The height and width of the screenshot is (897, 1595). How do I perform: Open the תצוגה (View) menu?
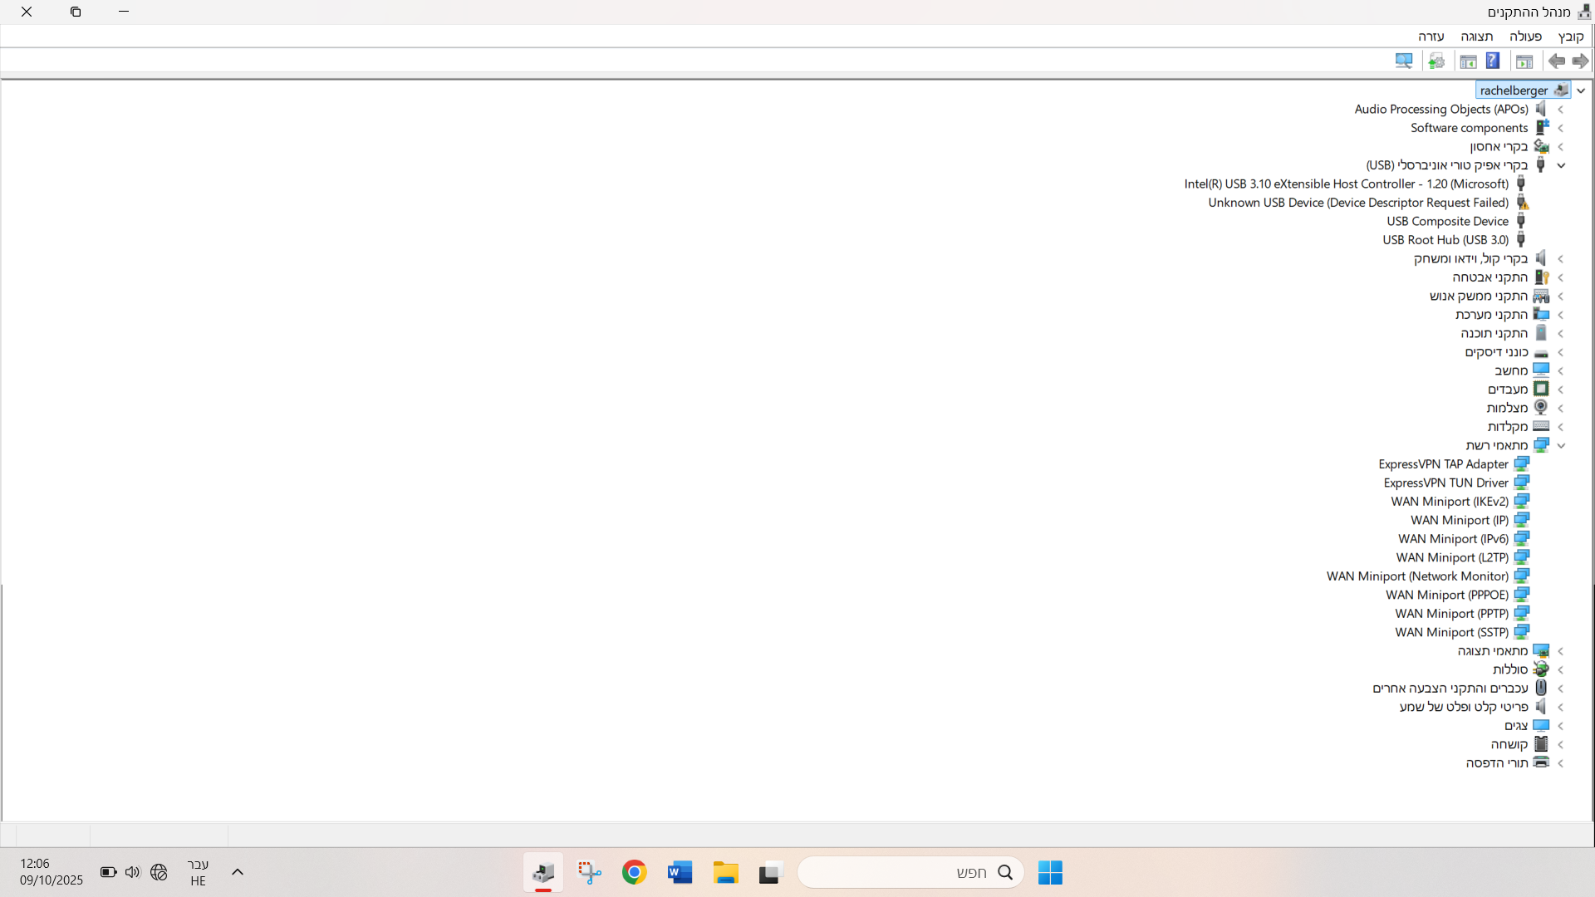click(x=1476, y=37)
